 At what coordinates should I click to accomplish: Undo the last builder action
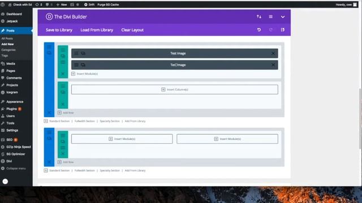[259, 30]
